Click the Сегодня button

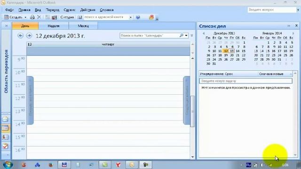point(67,17)
